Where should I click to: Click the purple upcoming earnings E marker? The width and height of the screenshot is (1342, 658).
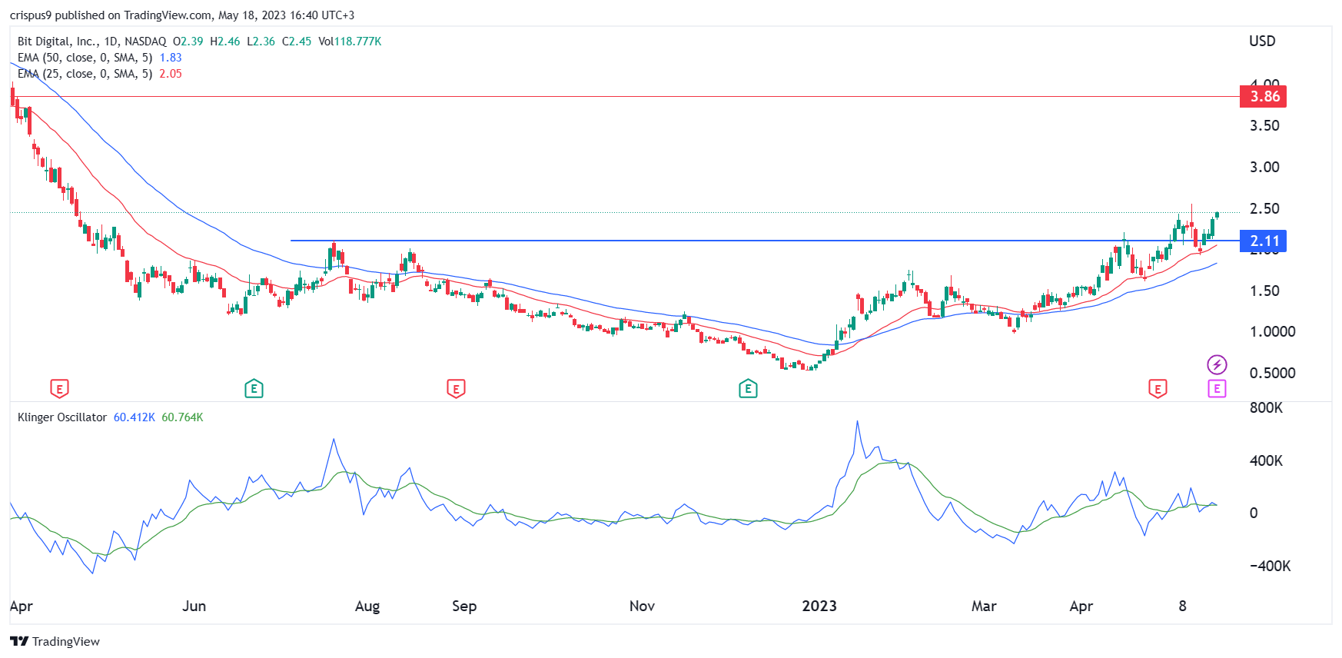click(1217, 389)
